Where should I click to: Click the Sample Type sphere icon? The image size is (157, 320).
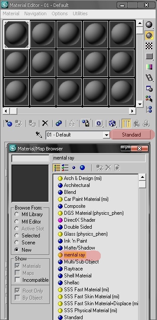(149, 25)
